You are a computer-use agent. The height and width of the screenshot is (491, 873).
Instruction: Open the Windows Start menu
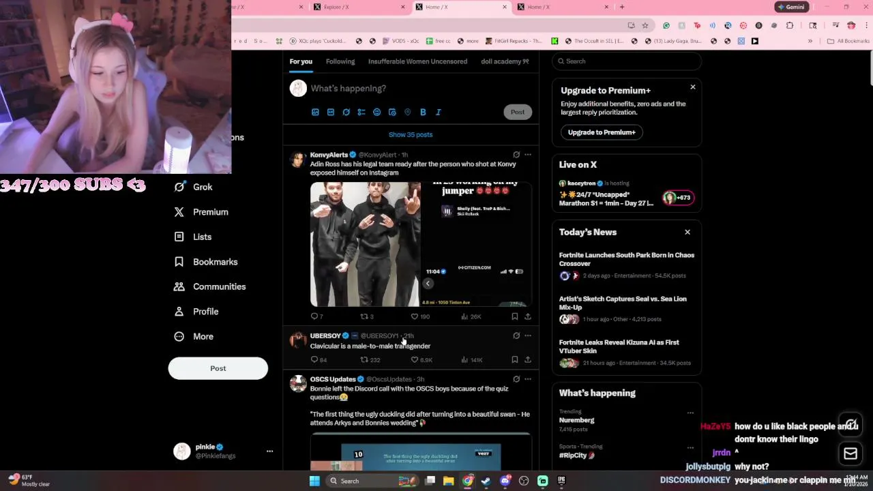click(314, 481)
